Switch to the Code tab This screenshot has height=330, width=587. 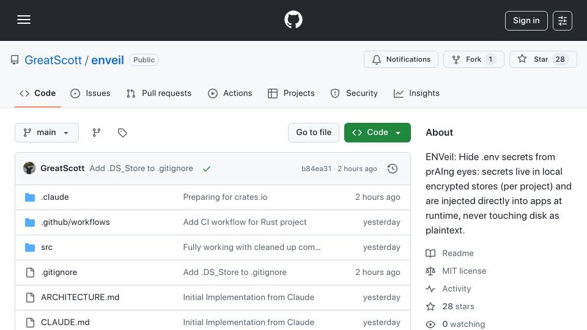[37, 93]
